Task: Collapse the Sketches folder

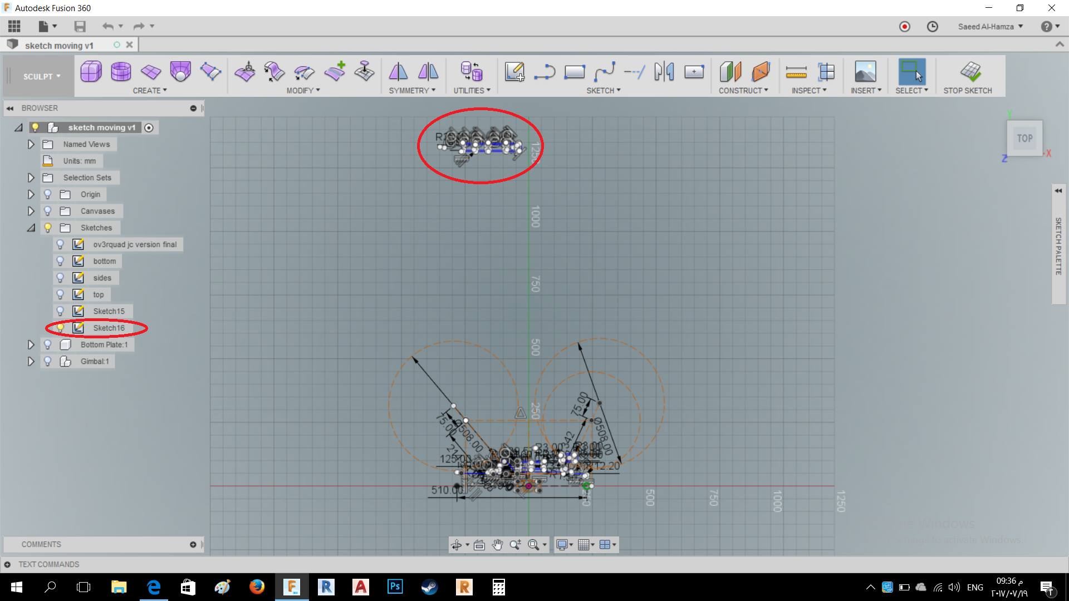Action: pyautogui.click(x=31, y=228)
